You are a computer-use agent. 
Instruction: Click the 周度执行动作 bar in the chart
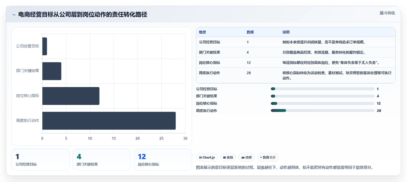point(109,121)
